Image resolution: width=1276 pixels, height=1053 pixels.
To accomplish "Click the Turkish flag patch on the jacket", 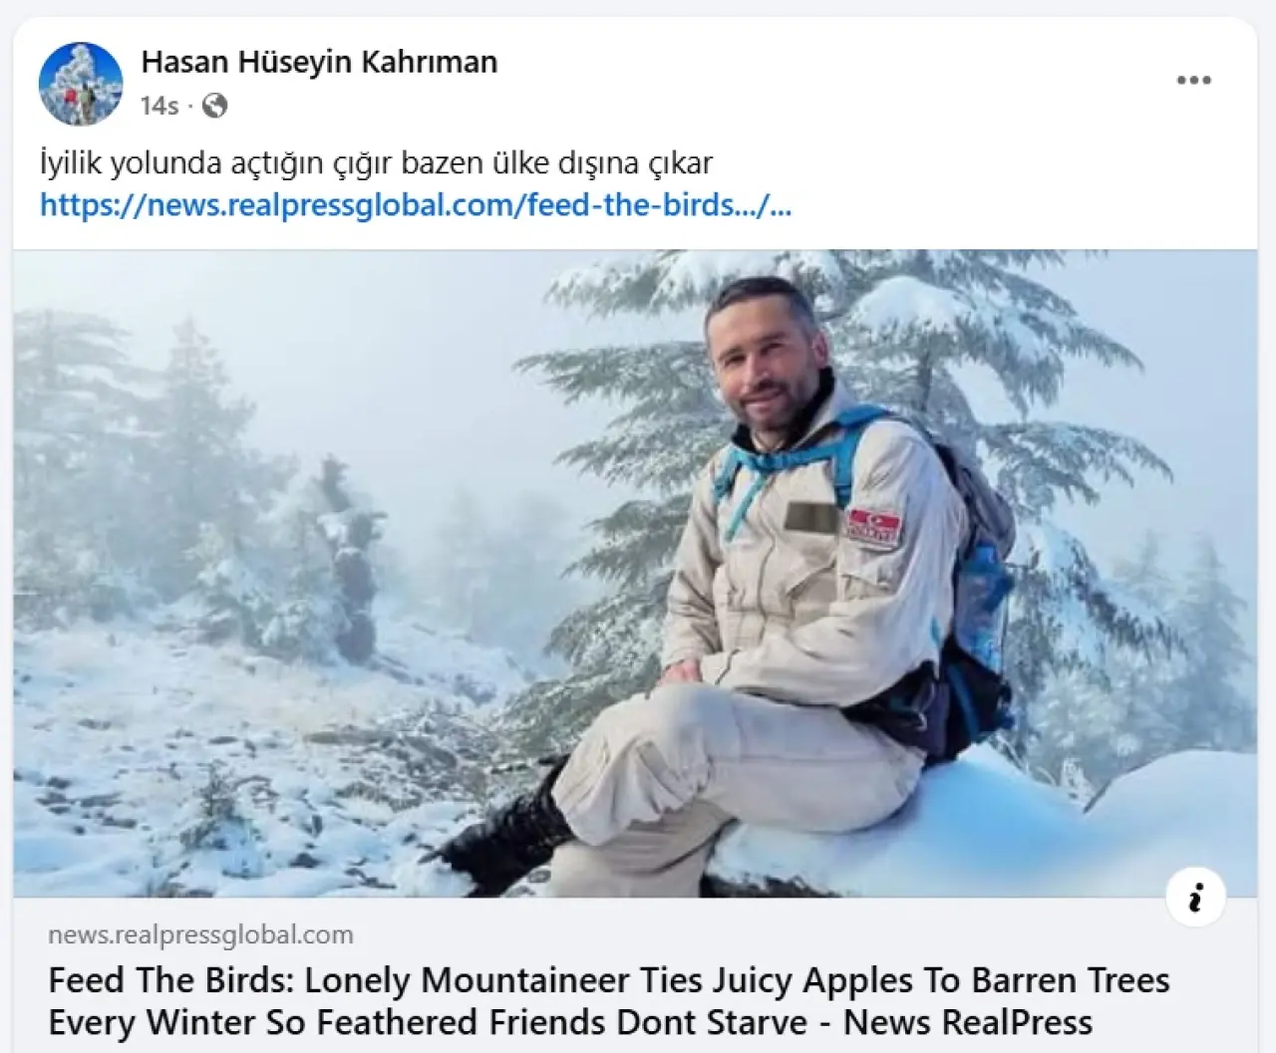I will click(874, 526).
